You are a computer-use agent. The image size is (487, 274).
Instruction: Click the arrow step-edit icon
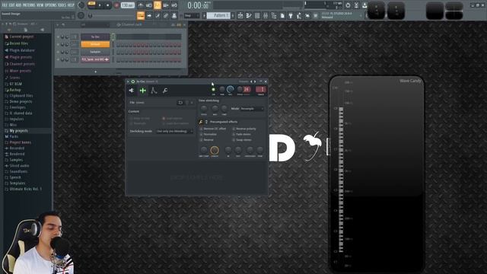pyautogui.click(x=149, y=15)
